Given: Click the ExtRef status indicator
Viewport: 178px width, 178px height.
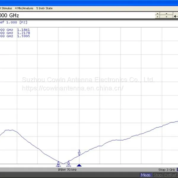Looking at the screenshot, I should tap(170, 175).
